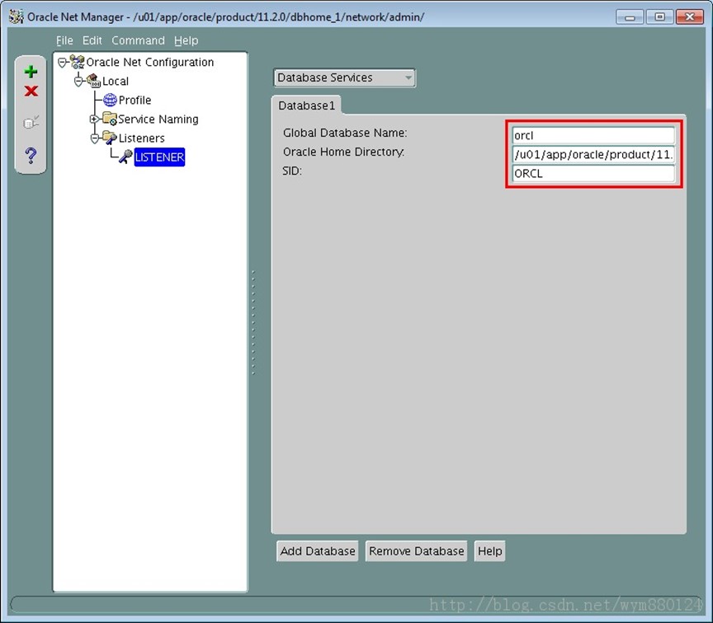Image resolution: width=713 pixels, height=623 pixels.
Task: Click the Oracle Net Configuration root icon
Action: [x=78, y=62]
